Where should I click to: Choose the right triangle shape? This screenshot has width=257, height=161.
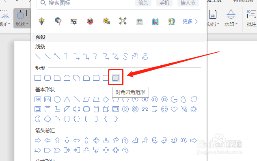(x=77, y=99)
